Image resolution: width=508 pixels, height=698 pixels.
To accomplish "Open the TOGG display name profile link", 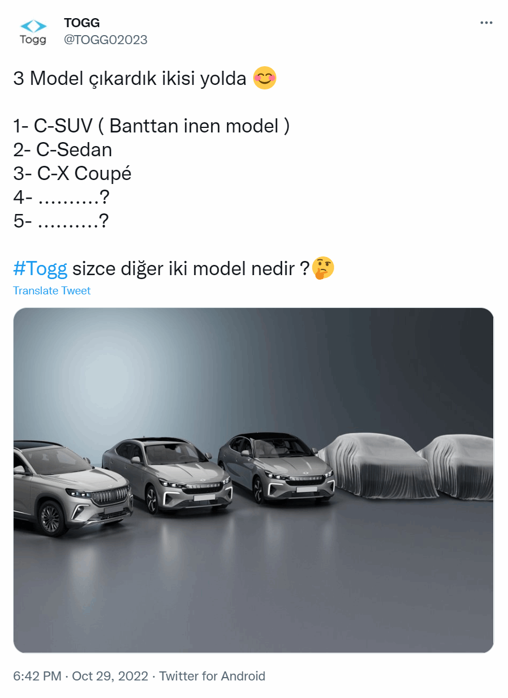I will [x=82, y=23].
